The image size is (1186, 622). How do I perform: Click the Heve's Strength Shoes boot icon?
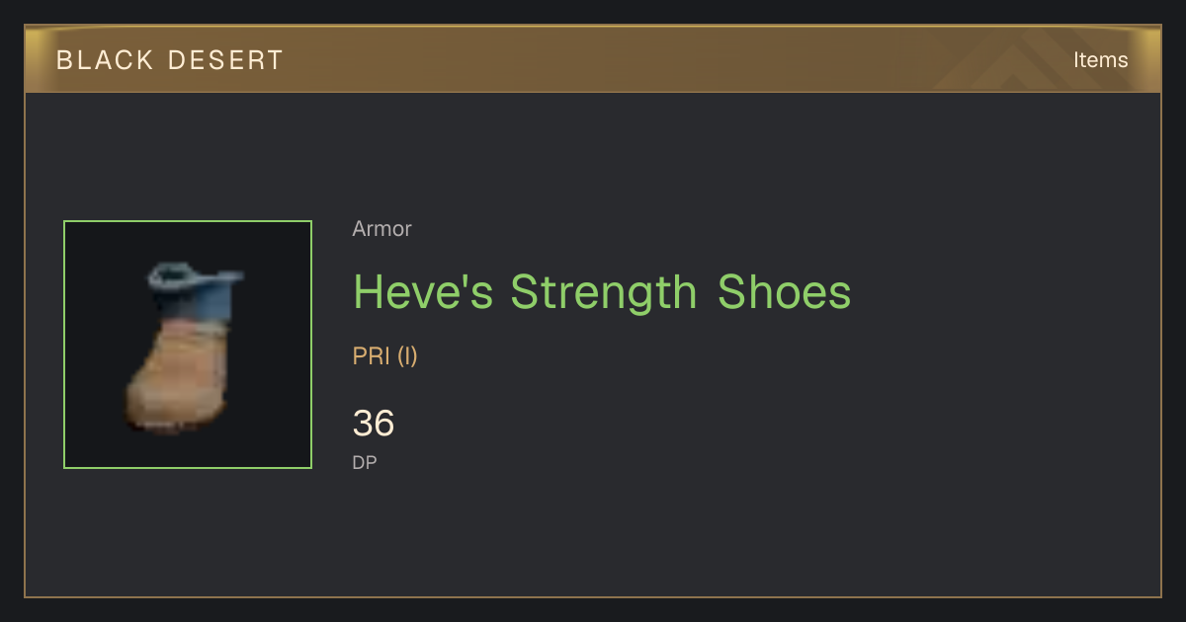pyautogui.click(x=186, y=347)
